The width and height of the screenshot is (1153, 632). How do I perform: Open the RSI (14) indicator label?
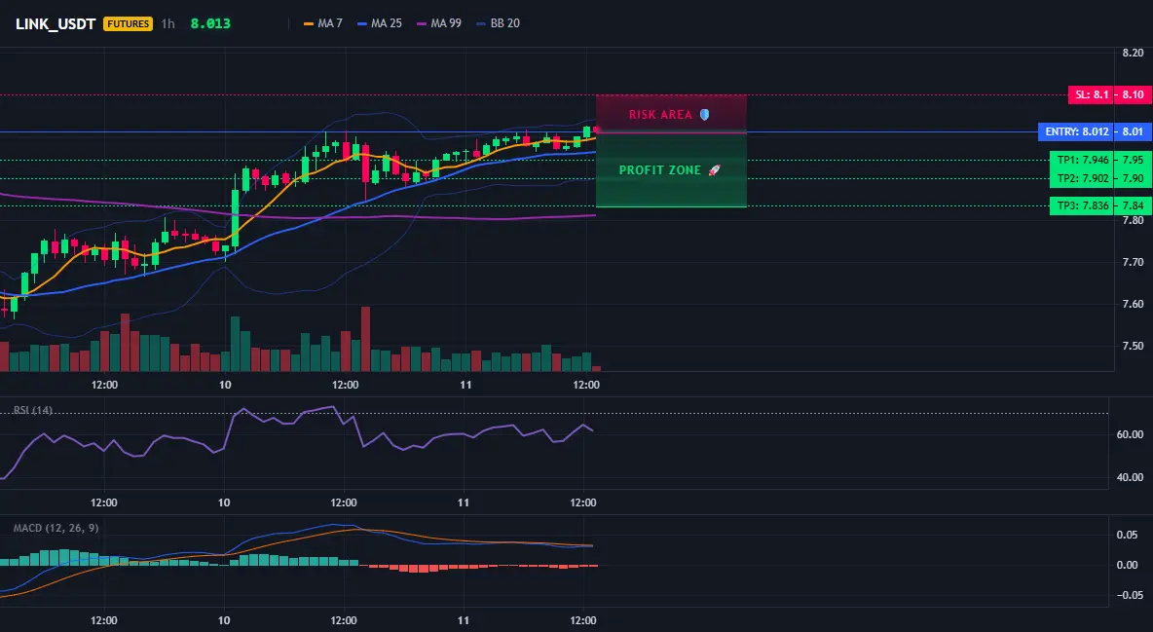[x=33, y=410]
